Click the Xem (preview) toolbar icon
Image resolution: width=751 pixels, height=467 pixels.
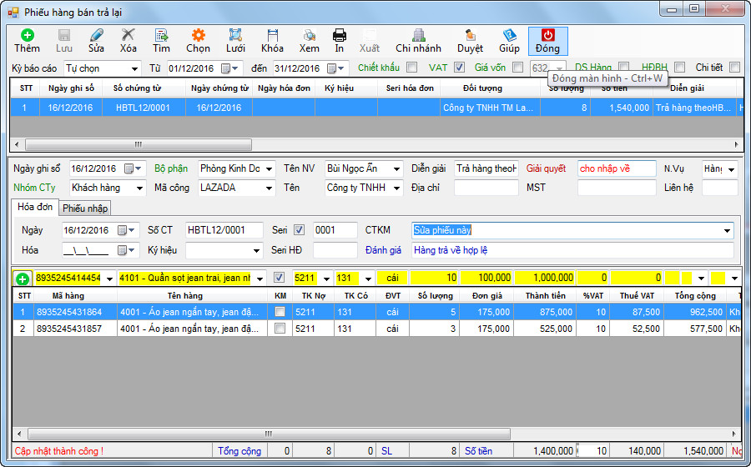pos(310,35)
